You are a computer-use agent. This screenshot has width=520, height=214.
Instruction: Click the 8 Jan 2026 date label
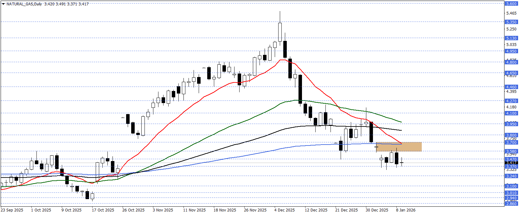click(x=406, y=210)
